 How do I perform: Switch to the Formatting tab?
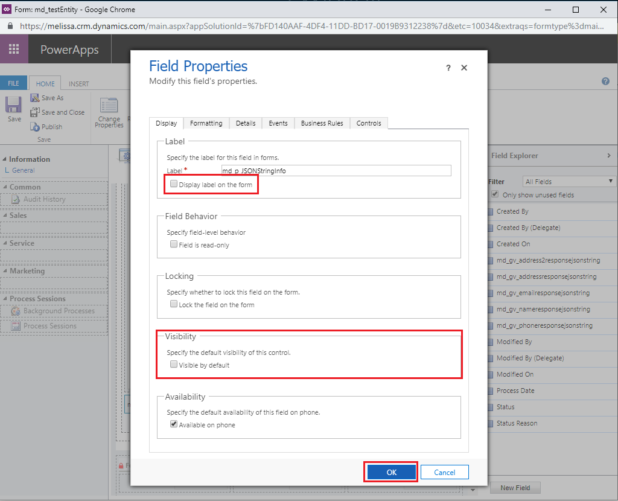click(x=206, y=123)
